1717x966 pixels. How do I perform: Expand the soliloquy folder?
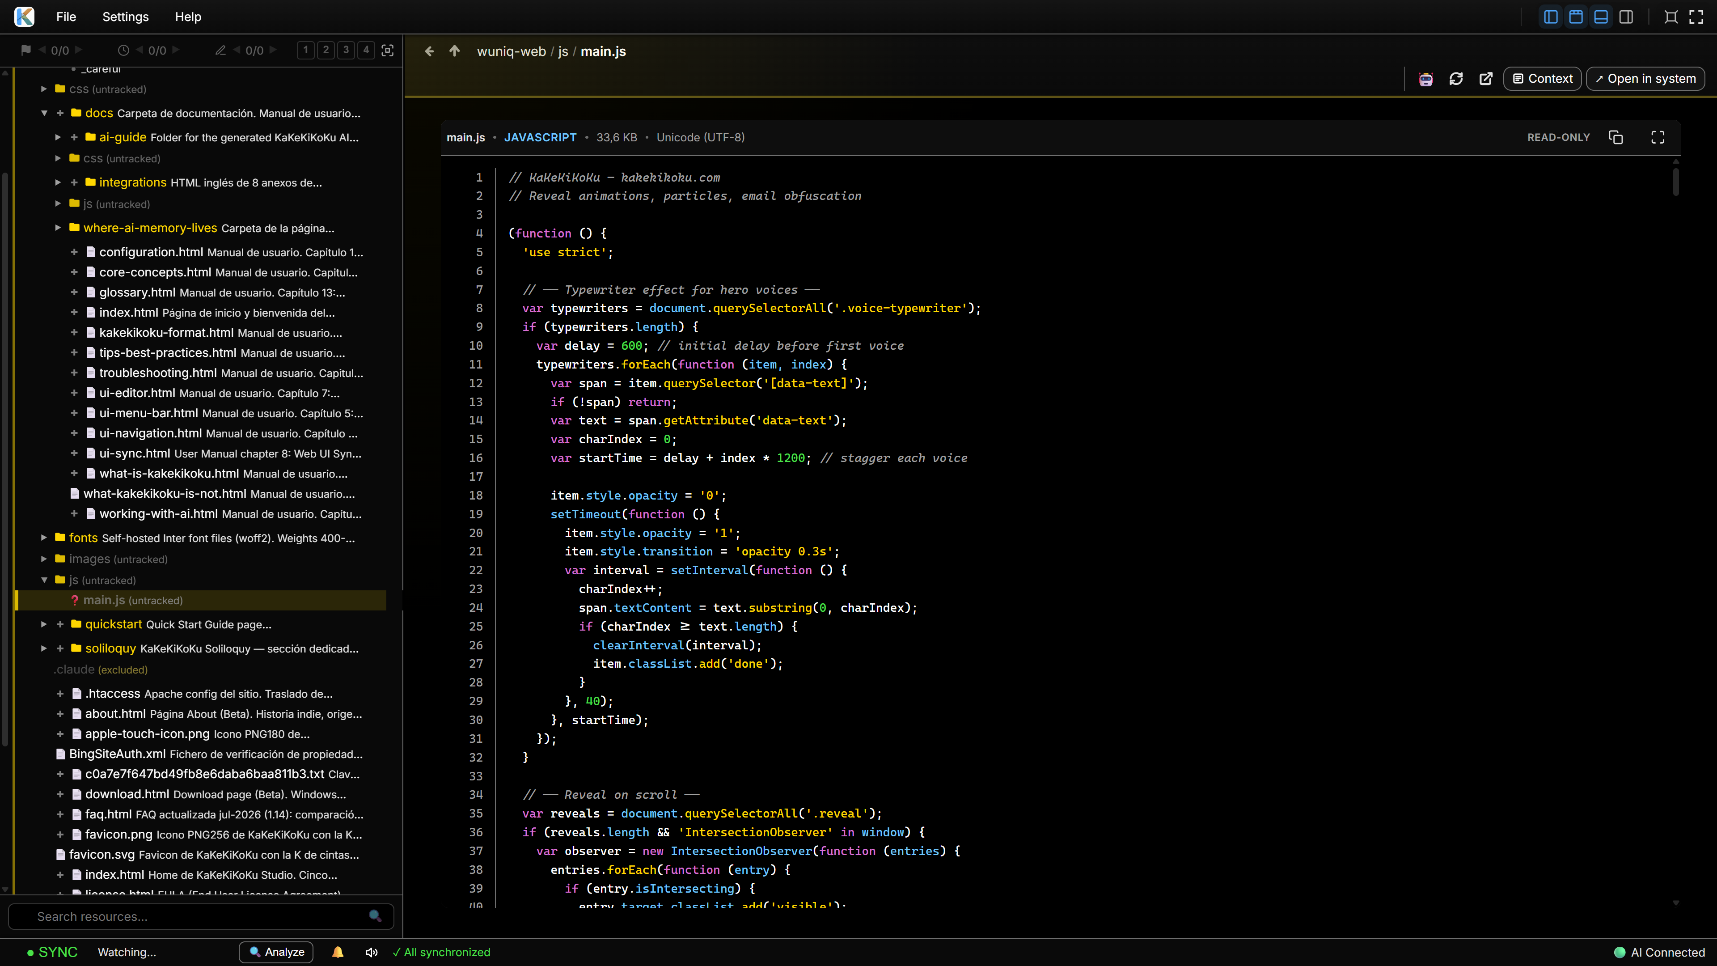tap(44, 648)
